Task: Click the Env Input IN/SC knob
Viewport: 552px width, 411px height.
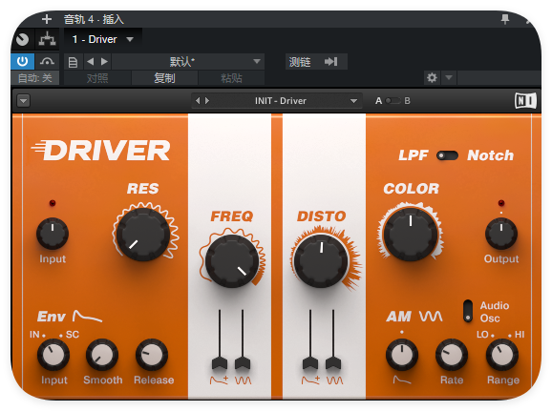Action: point(53,355)
